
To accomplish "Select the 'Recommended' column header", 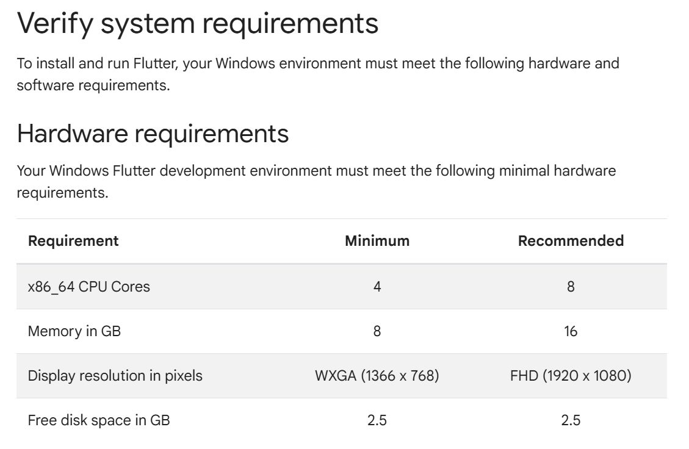I will [571, 241].
